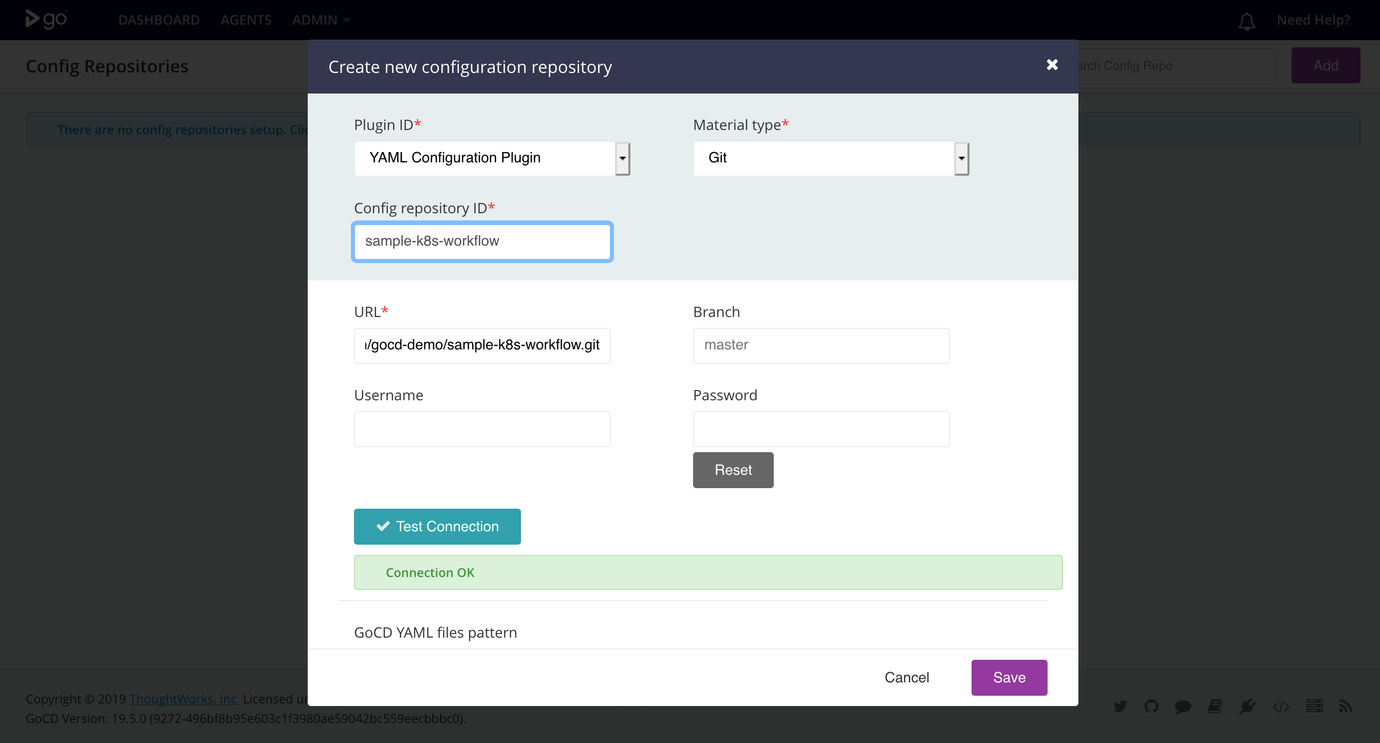Open the ThoughtWorks, Inc. link
1380x743 pixels.
[184, 698]
